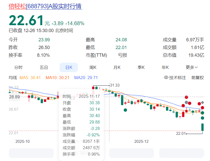Click the 市盈(TTM) value 亏损
The width and height of the screenshot is (210, 161).
(122, 55)
